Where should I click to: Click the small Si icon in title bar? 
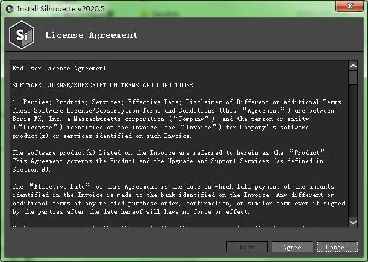pyautogui.click(x=10, y=9)
